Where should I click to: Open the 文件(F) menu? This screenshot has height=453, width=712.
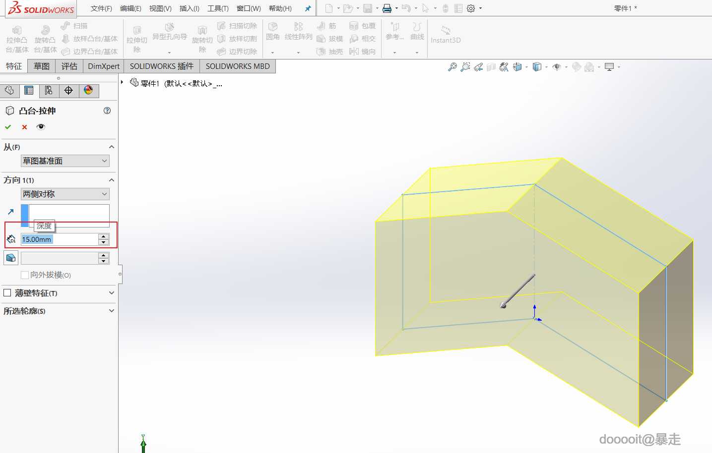101,8
